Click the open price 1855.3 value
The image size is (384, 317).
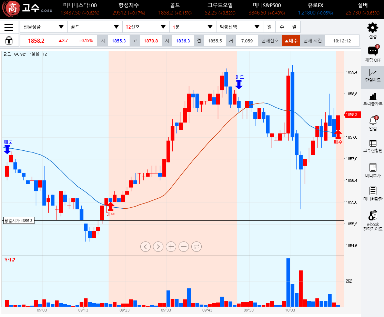point(119,41)
